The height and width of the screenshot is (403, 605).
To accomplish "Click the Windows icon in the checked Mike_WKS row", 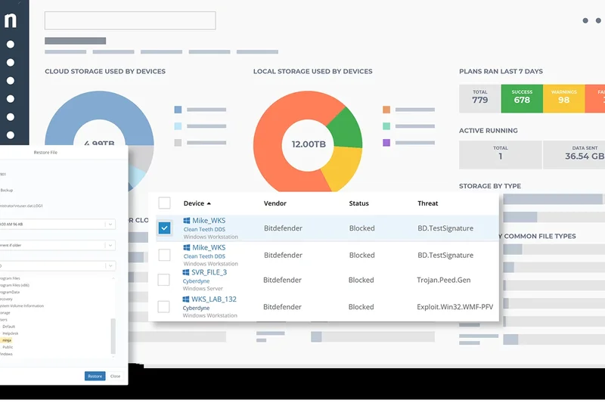I will 185,222.
